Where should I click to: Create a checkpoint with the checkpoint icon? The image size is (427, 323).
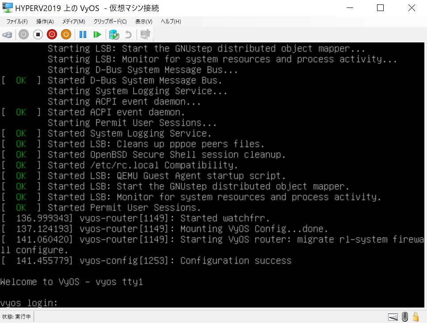(114, 34)
